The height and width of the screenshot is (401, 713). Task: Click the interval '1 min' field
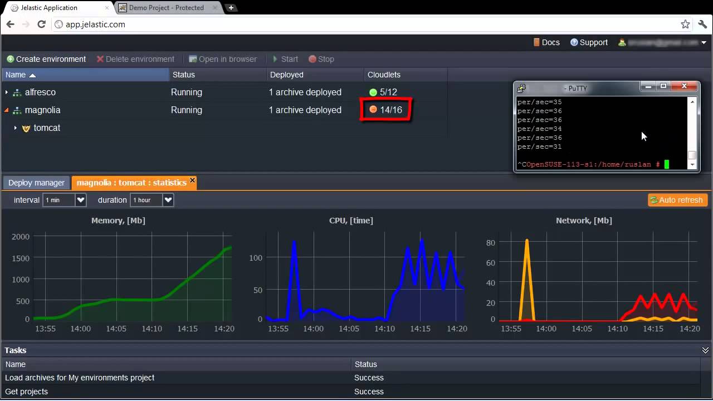click(x=59, y=200)
